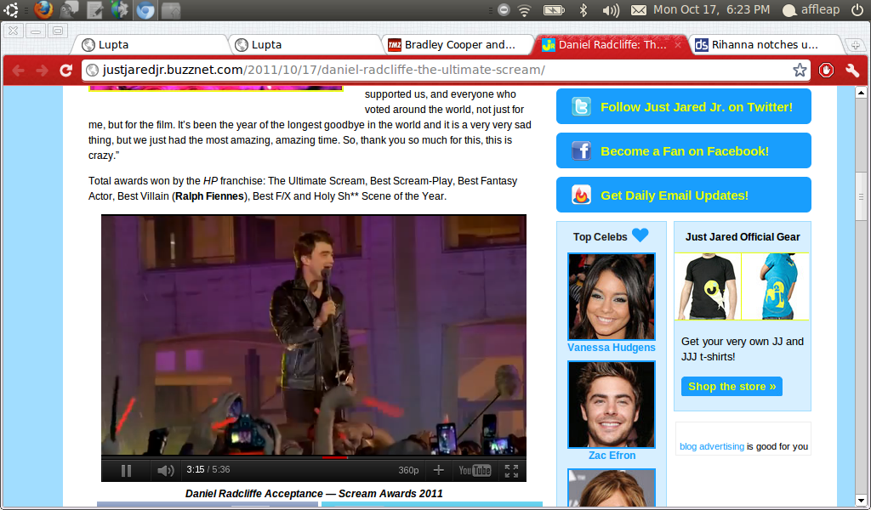
Task: Click Shop the store button
Action: pyautogui.click(x=732, y=386)
